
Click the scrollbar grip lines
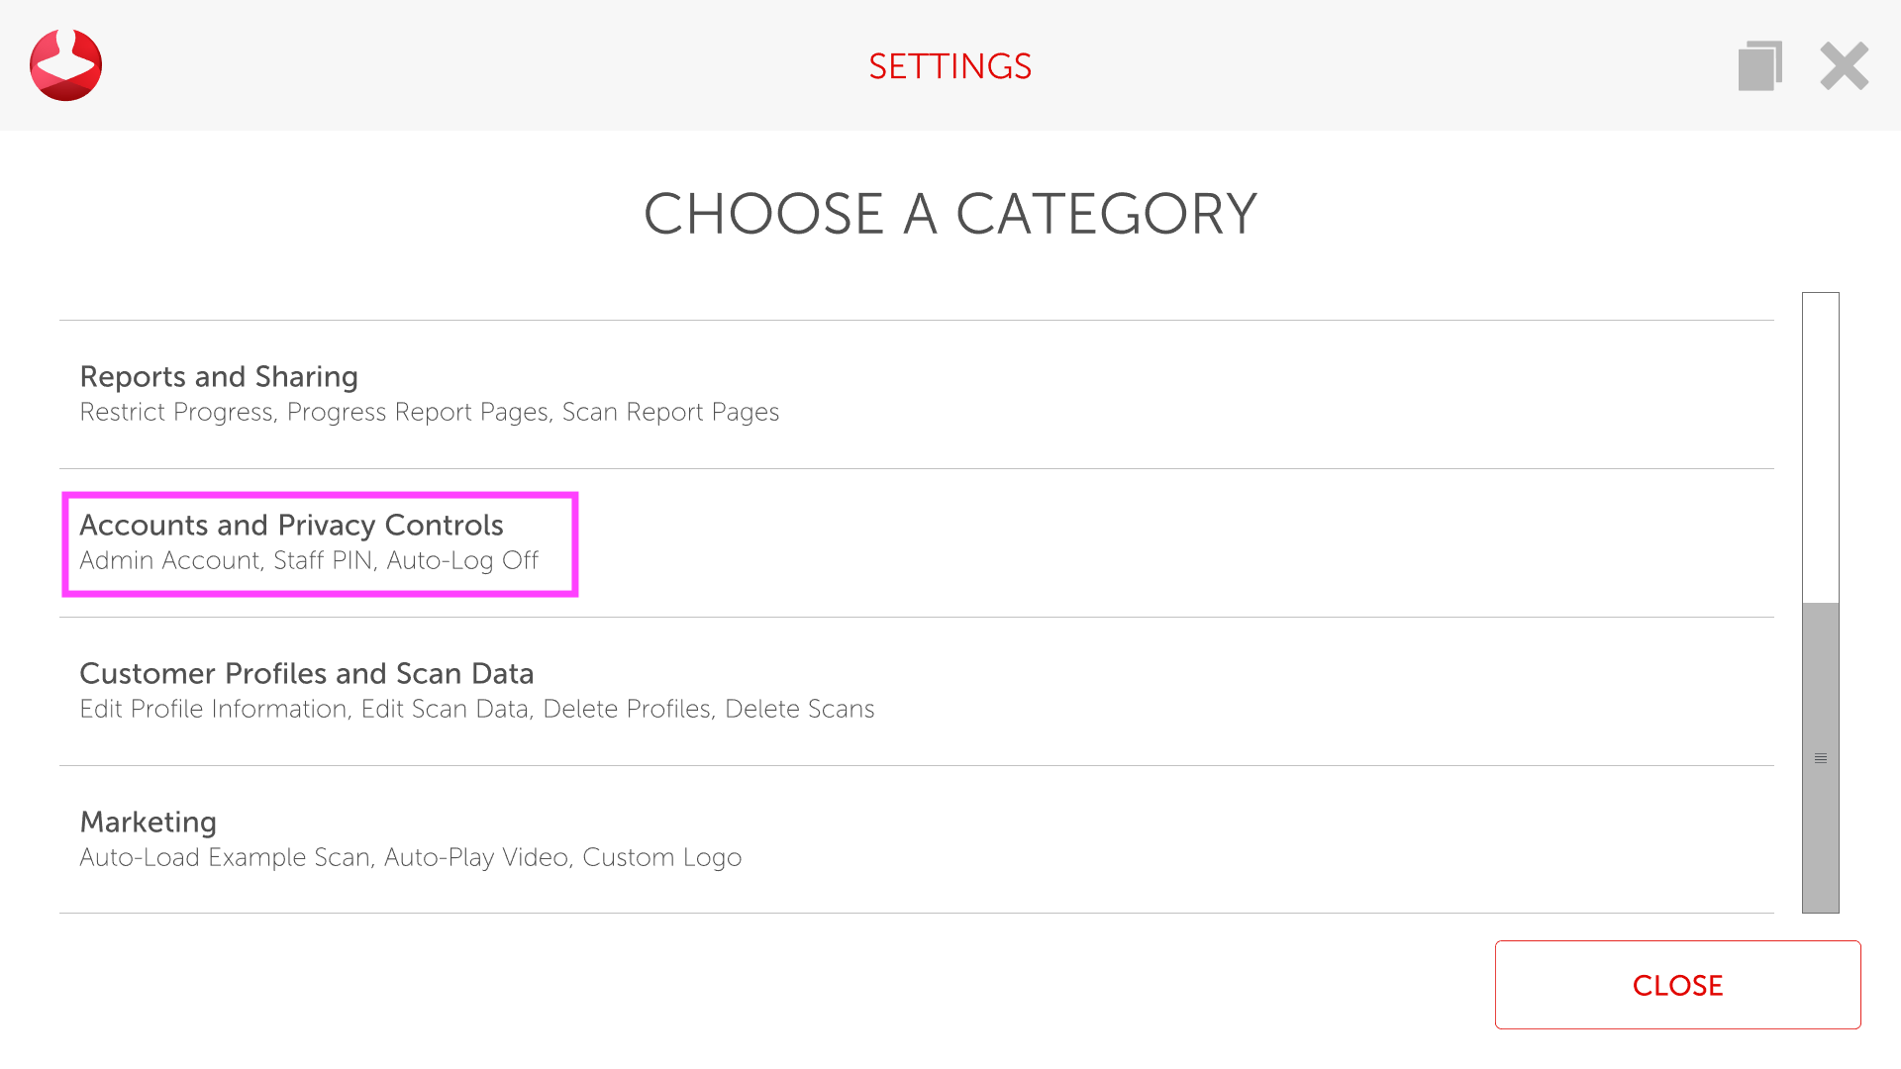(1820, 758)
